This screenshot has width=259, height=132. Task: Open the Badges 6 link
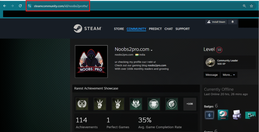click(x=211, y=106)
